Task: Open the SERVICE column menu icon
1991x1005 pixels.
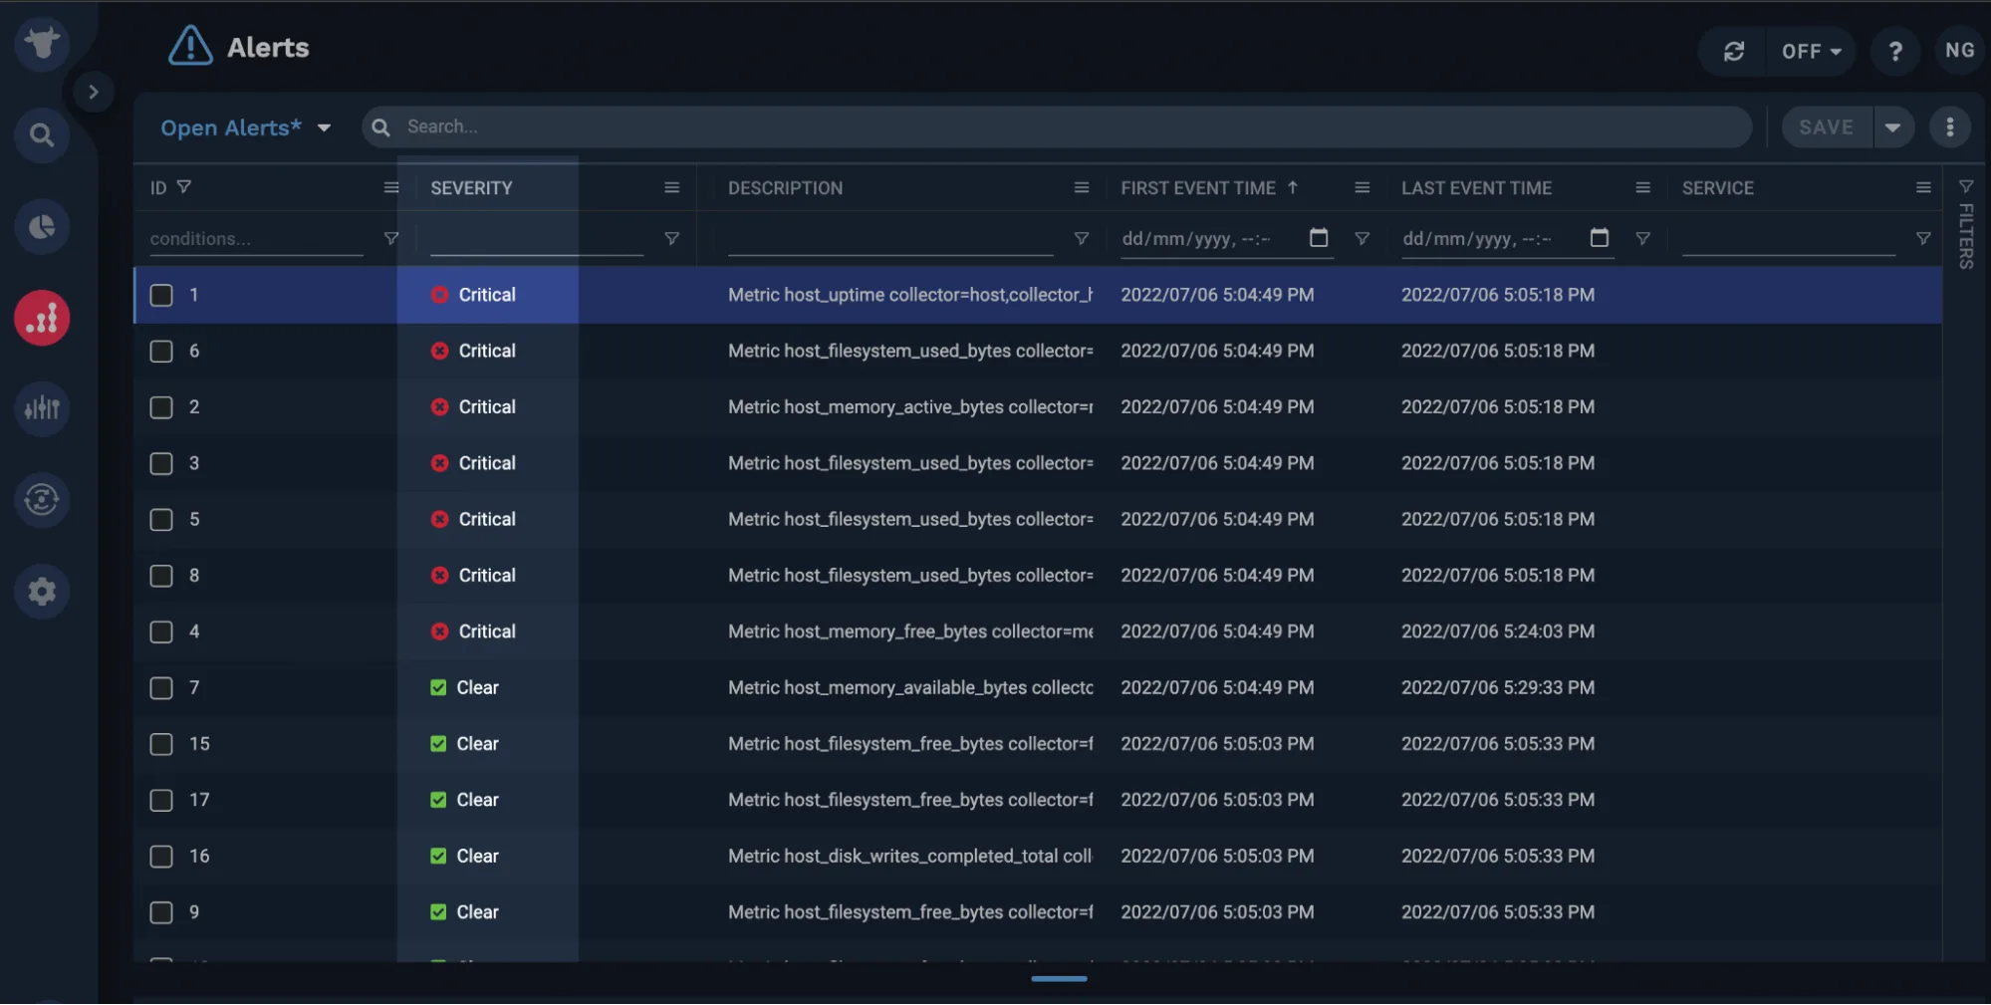Action: click(x=1923, y=187)
